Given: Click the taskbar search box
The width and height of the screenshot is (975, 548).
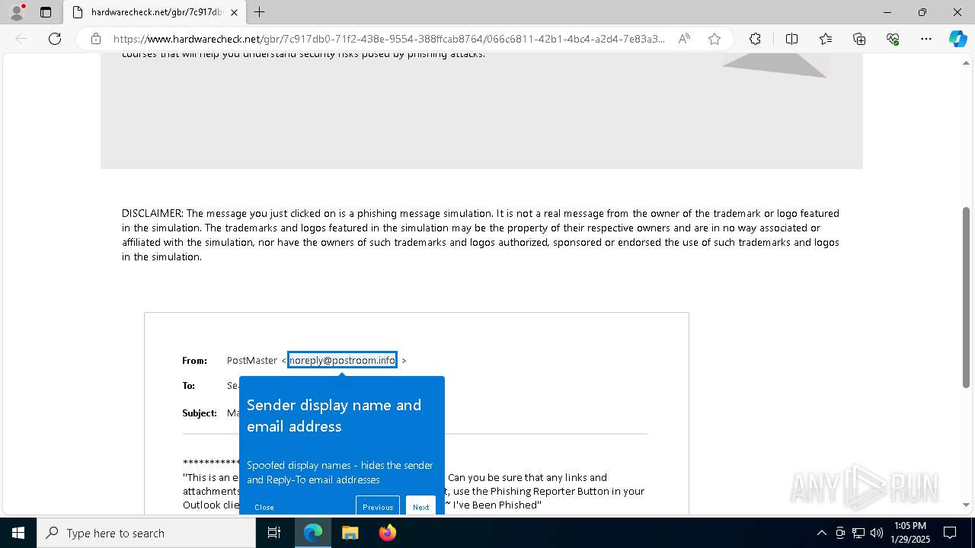Looking at the screenshot, I should pyautogui.click(x=146, y=533).
